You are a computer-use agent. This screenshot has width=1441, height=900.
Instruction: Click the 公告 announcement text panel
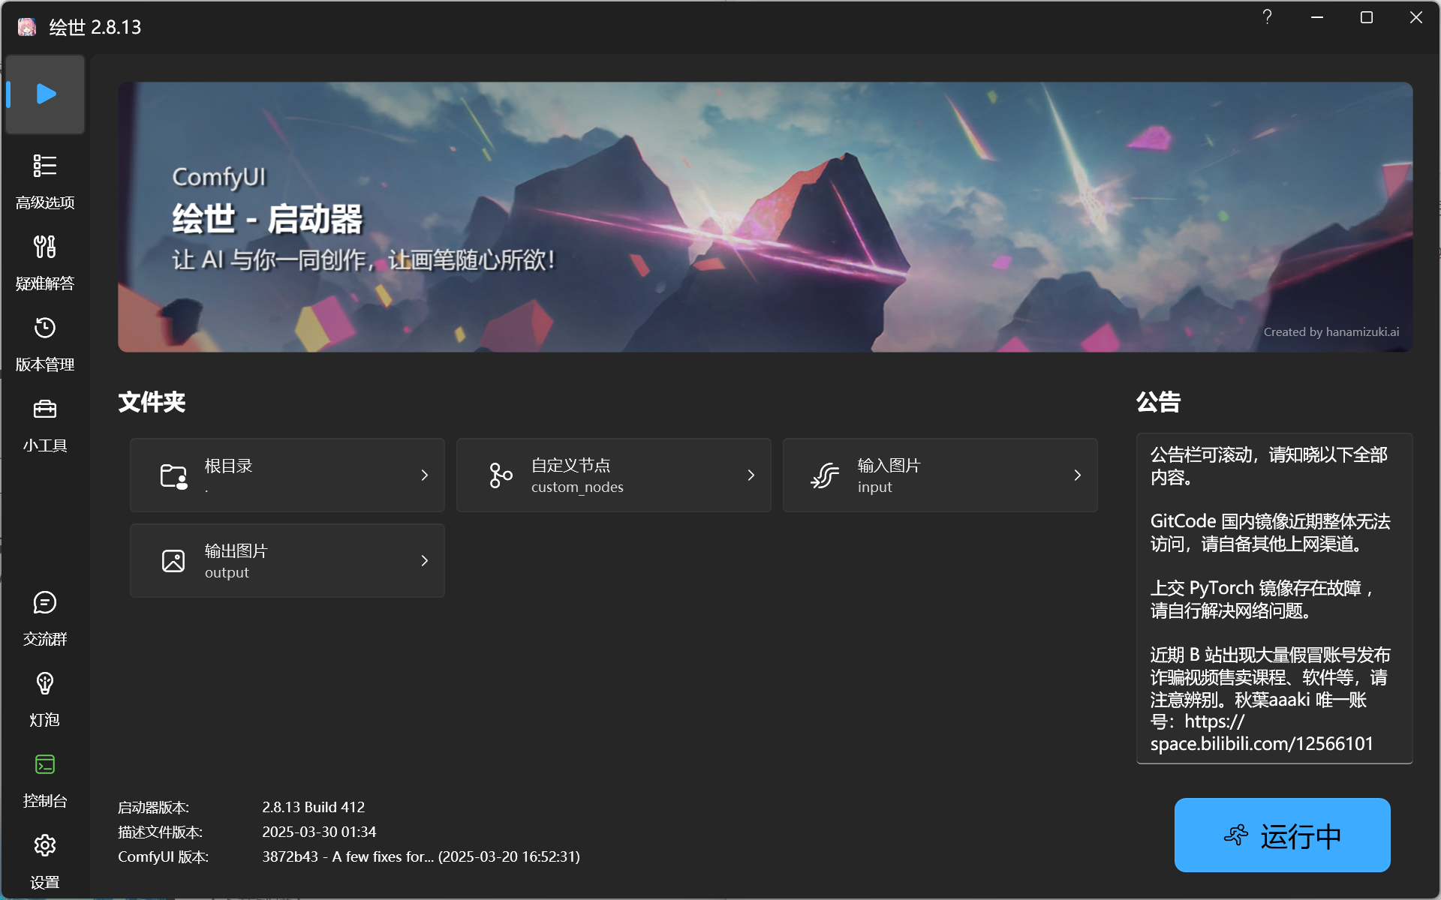point(1274,598)
